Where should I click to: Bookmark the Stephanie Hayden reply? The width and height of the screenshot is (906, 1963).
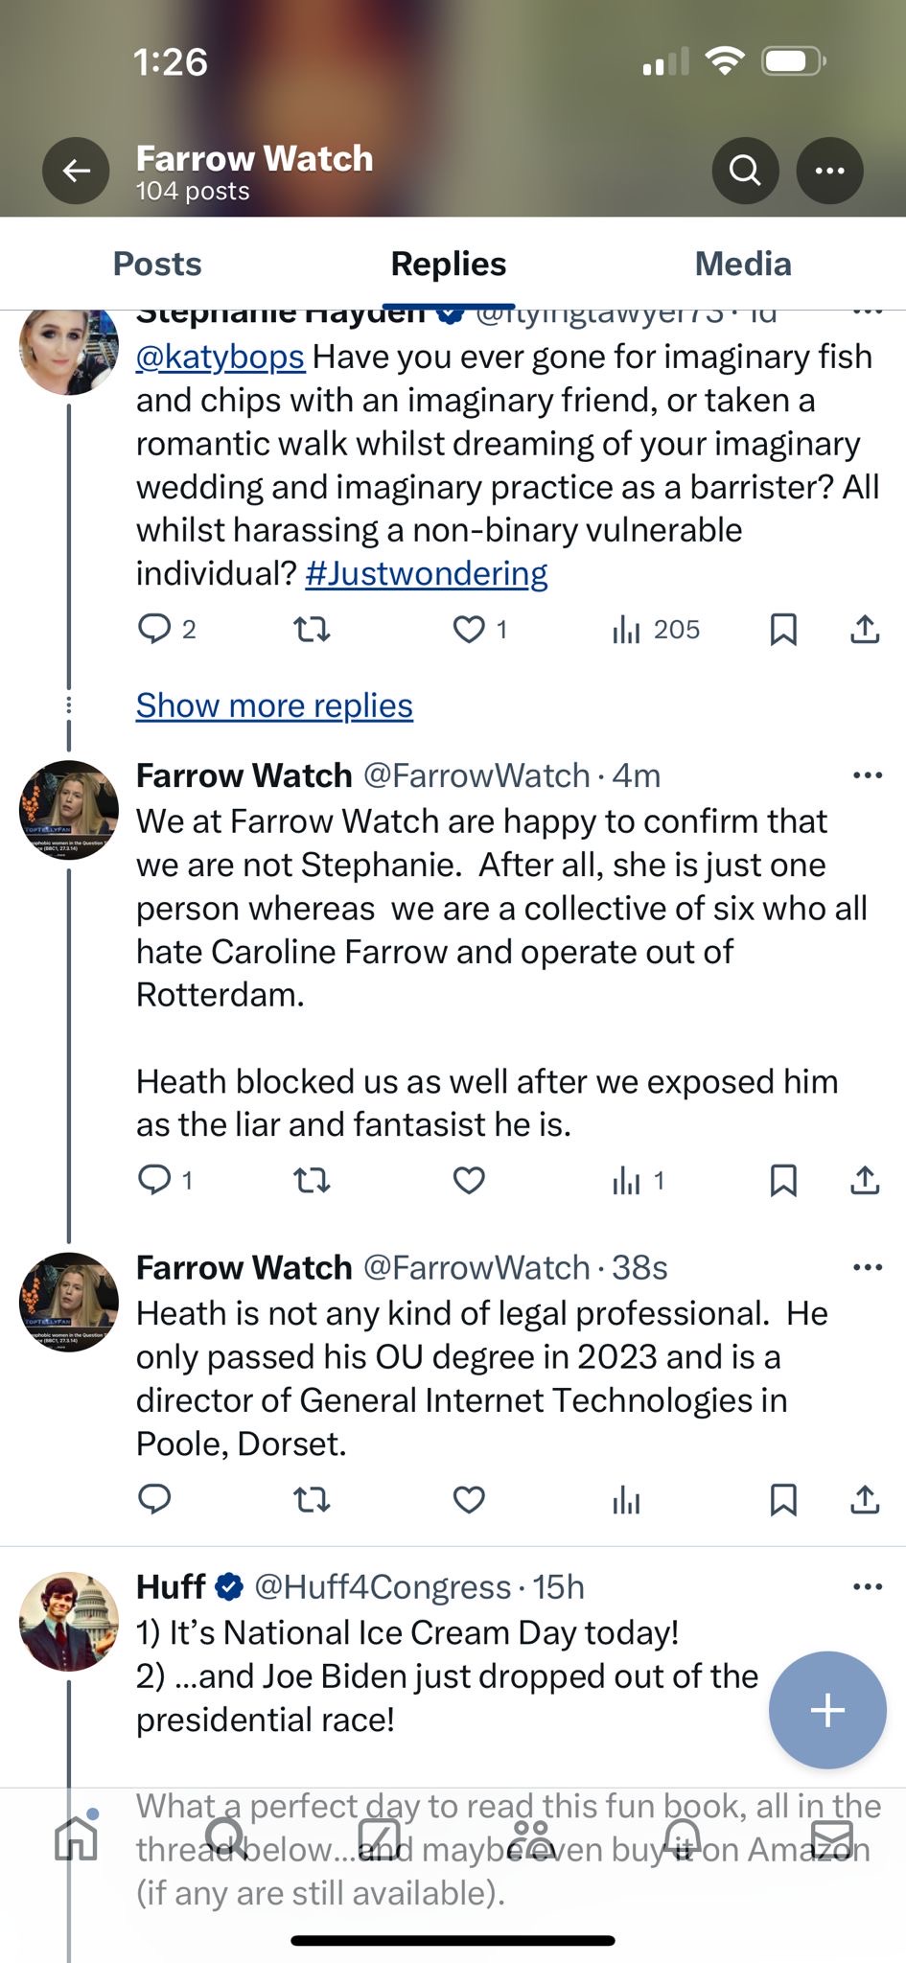[x=783, y=630]
